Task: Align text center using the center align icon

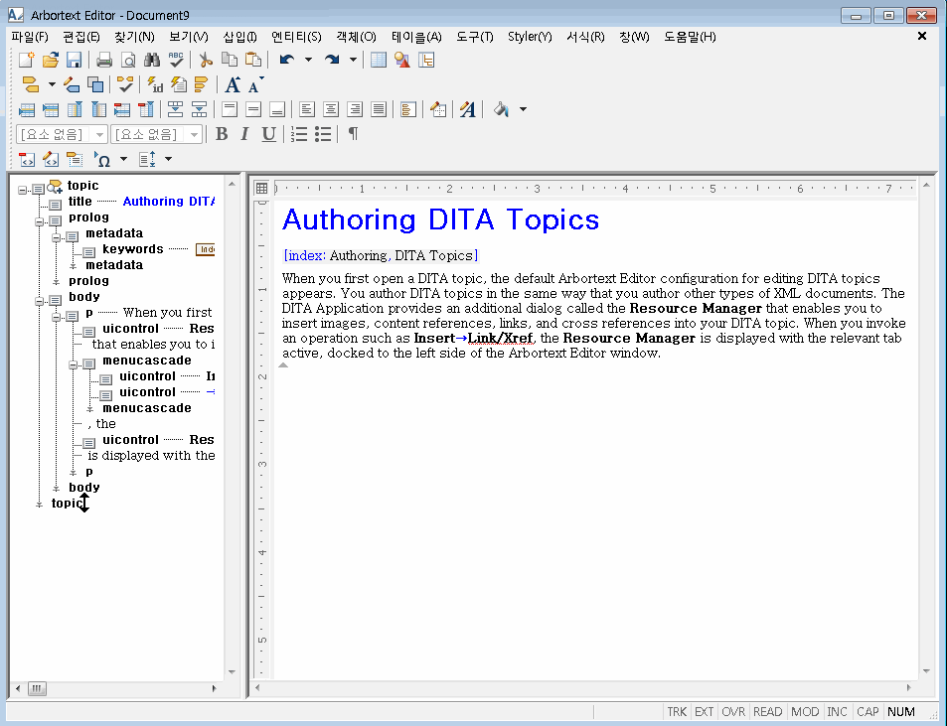Action: (x=330, y=109)
